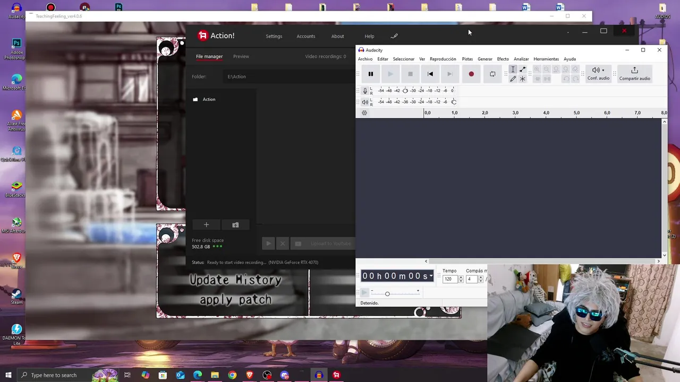680x382 pixels.
Task: Start recording with the red Record button
Action: tap(471, 74)
